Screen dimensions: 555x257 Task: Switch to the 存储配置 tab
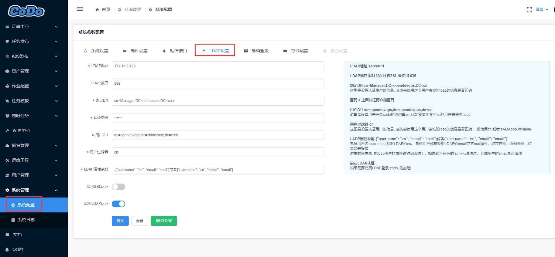tap(296, 51)
